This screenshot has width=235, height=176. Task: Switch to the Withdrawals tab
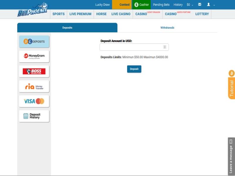pyautogui.click(x=167, y=28)
